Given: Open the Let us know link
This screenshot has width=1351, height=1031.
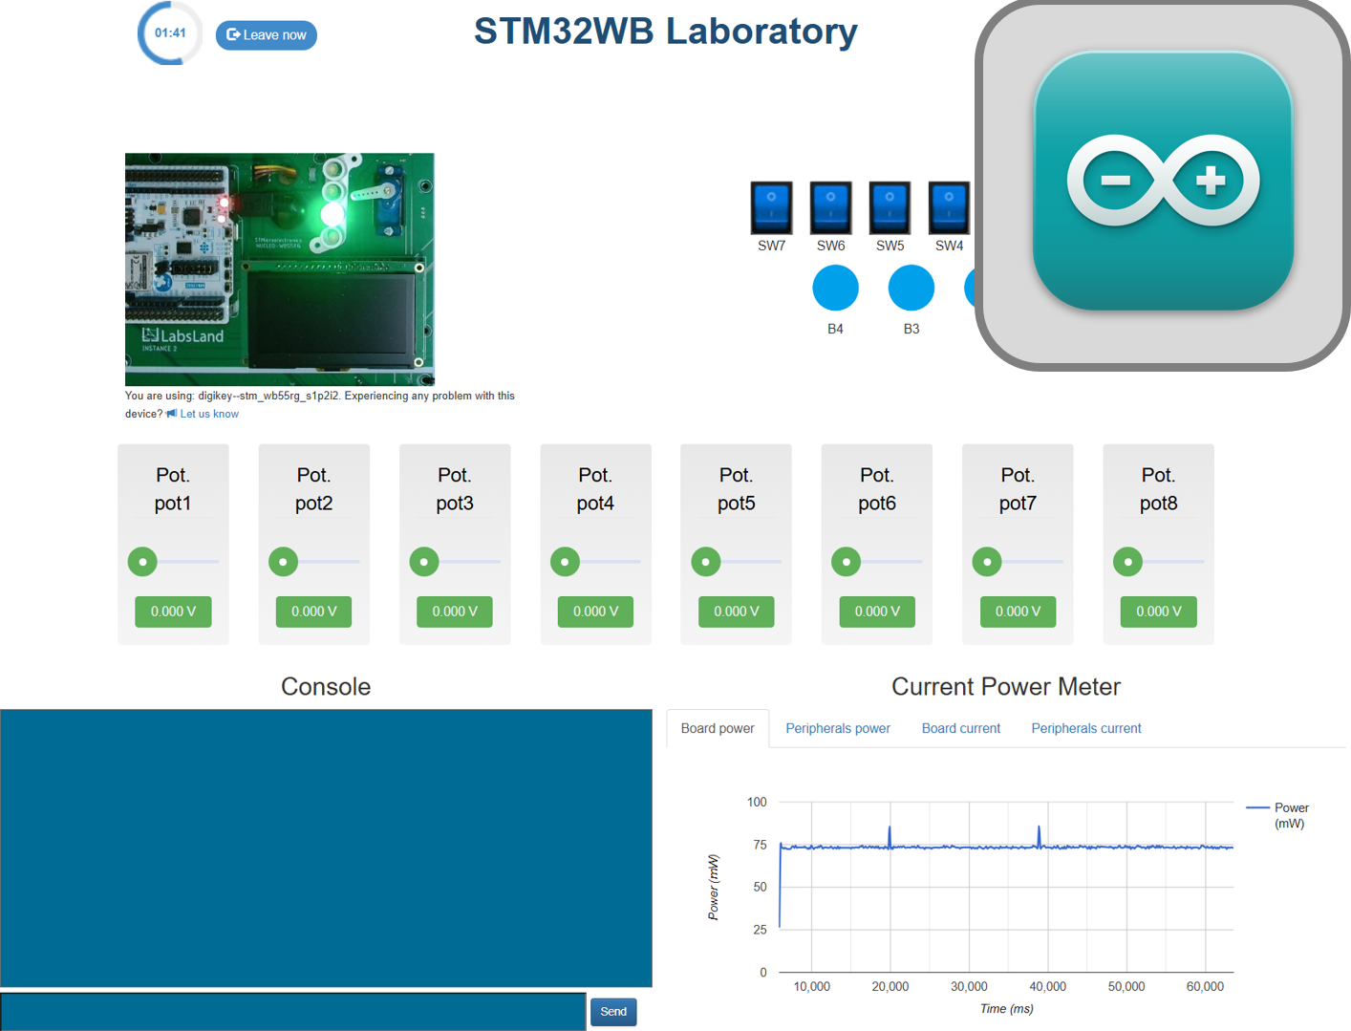Looking at the screenshot, I should coord(208,413).
